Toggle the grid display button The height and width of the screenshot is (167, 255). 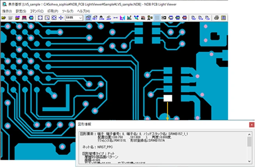(157, 18)
